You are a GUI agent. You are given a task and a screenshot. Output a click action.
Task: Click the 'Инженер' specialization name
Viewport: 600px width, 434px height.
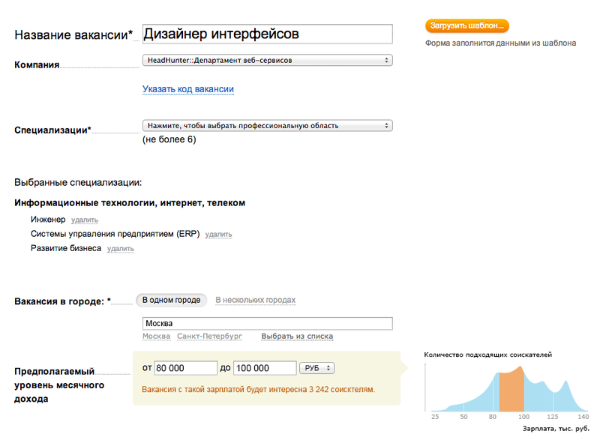click(48, 220)
